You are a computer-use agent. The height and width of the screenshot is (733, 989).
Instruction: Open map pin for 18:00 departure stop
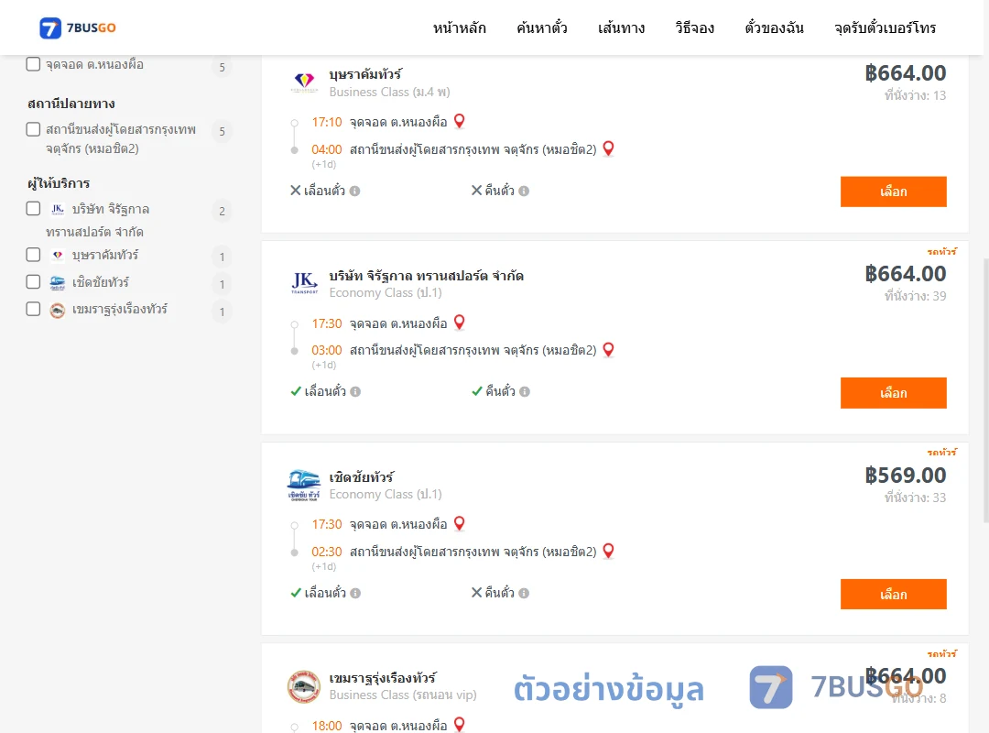click(x=460, y=725)
